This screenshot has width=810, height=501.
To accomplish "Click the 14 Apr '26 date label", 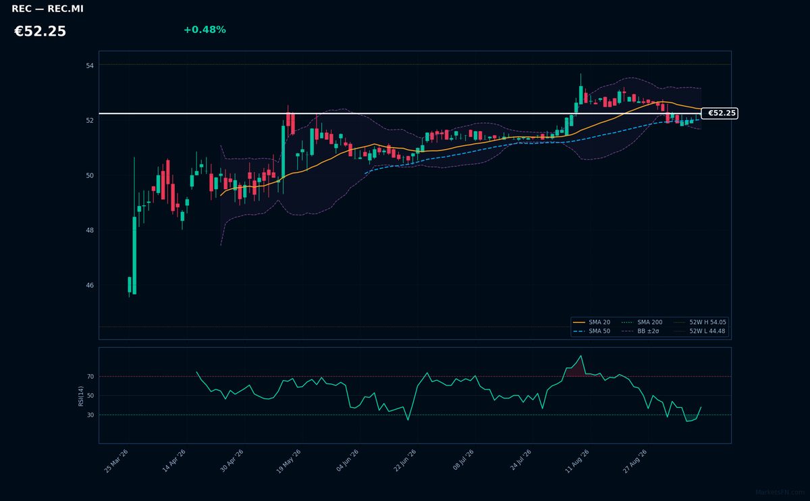I will pyautogui.click(x=174, y=461).
